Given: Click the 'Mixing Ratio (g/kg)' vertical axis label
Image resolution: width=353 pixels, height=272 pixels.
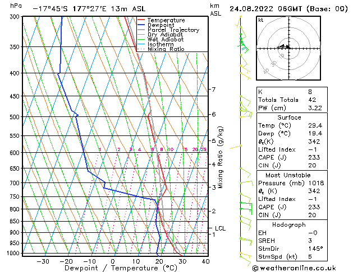Looking at the screenshot, I should pos(220,157).
